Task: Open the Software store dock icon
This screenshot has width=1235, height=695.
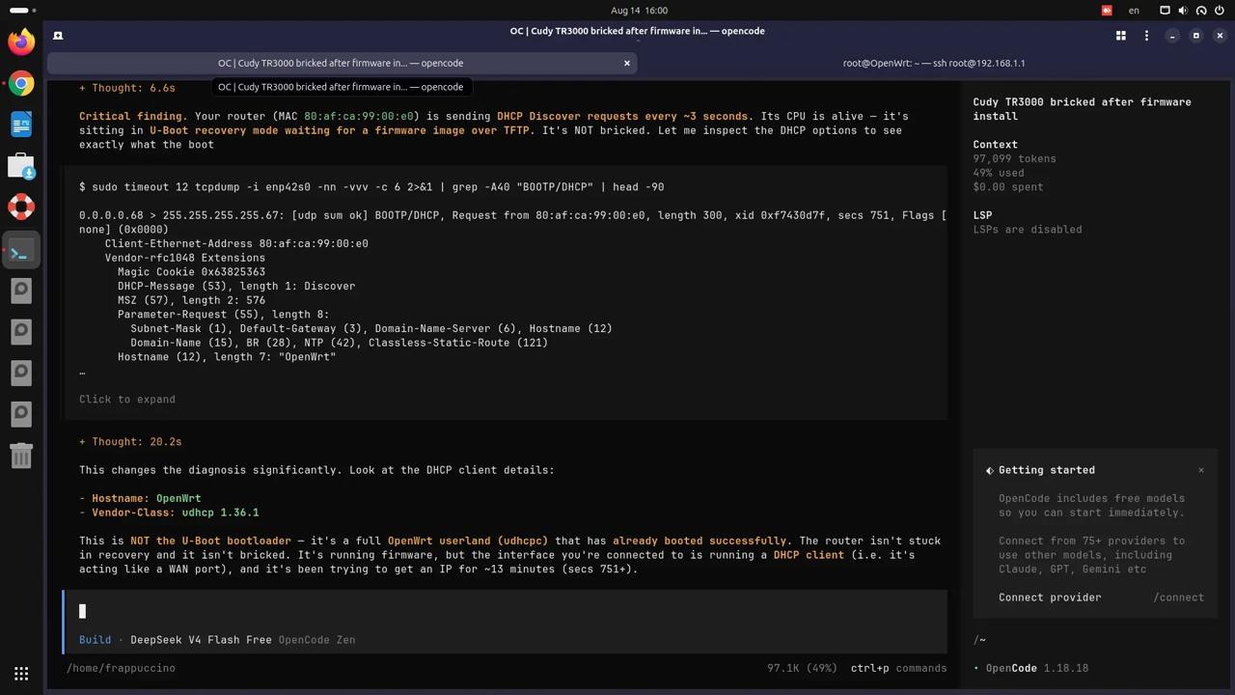Action: pyautogui.click(x=21, y=166)
